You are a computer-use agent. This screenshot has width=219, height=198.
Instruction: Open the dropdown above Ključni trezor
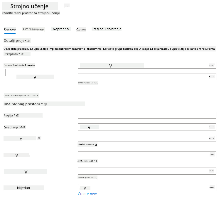click(x=147, y=138)
